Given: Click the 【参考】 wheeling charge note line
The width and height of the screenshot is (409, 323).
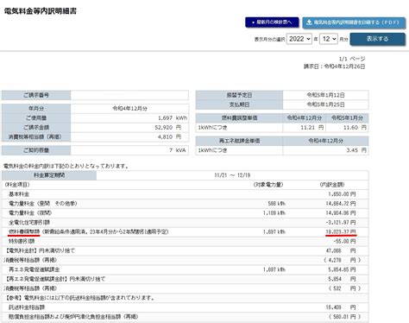Looking at the screenshot, I should tap(79, 298).
